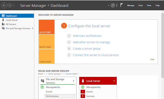Click Local Server Manageability green status icon
Image resolution: width=164 pixels, height=99 pixels.
point(83,87)
